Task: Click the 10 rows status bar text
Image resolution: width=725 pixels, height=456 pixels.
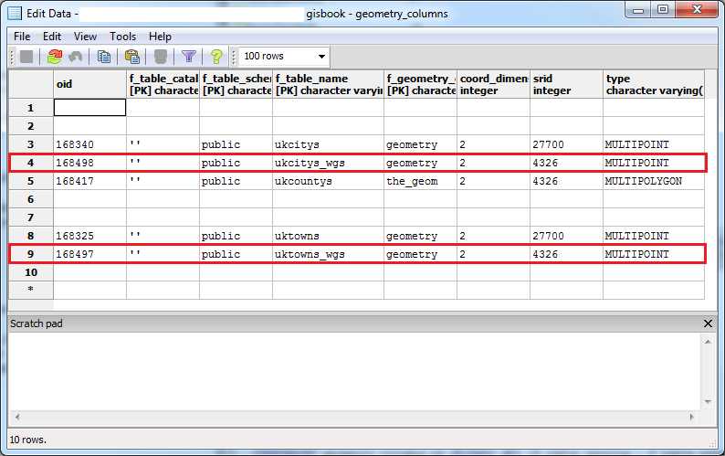Action: (x=27, y=440)
